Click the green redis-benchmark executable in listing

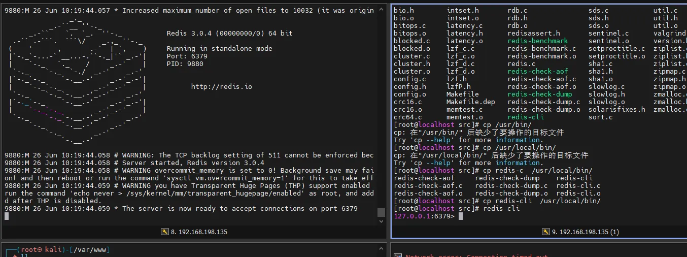[538, 41]
